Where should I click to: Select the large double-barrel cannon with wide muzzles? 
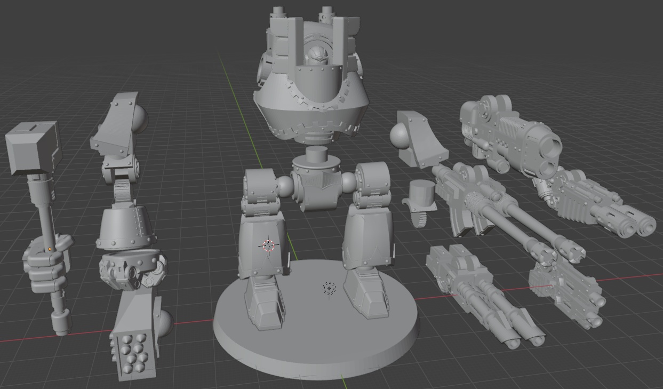pos(510,137)
